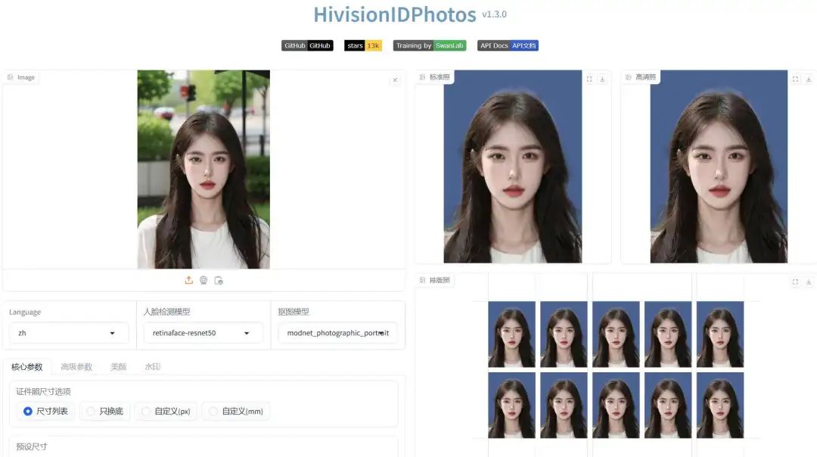The image size is (817, 457).
Task: Open the 抠图模型 dropdown modnet_photographic_portrait
Action: click(337, 333)
